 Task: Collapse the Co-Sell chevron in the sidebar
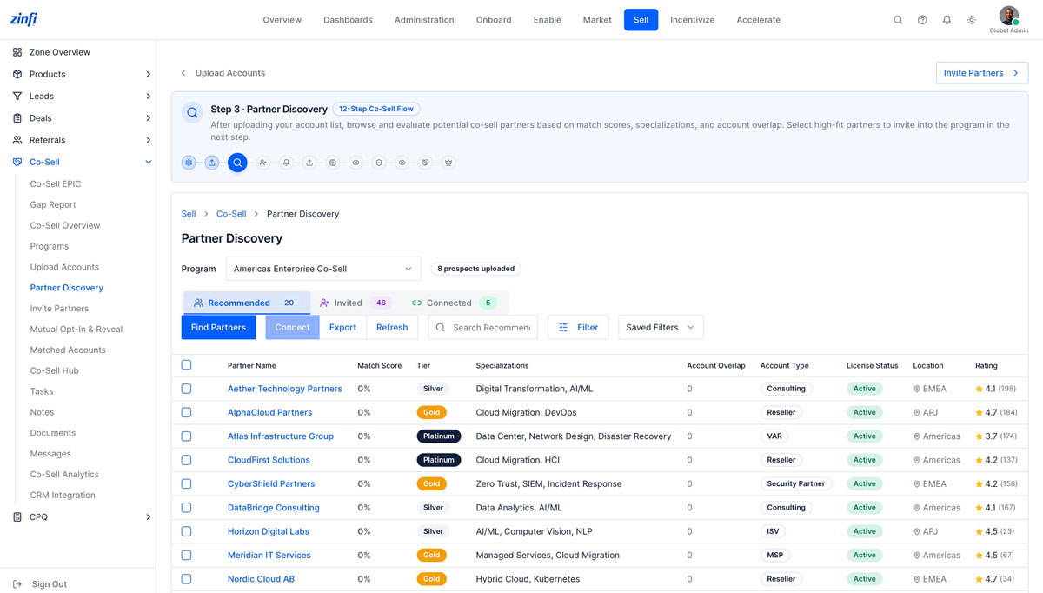coord(148,162)
